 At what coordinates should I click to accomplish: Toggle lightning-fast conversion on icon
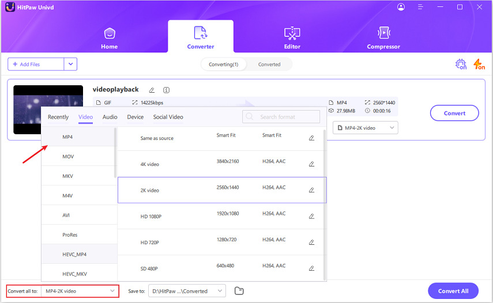(x=479, y=65)
